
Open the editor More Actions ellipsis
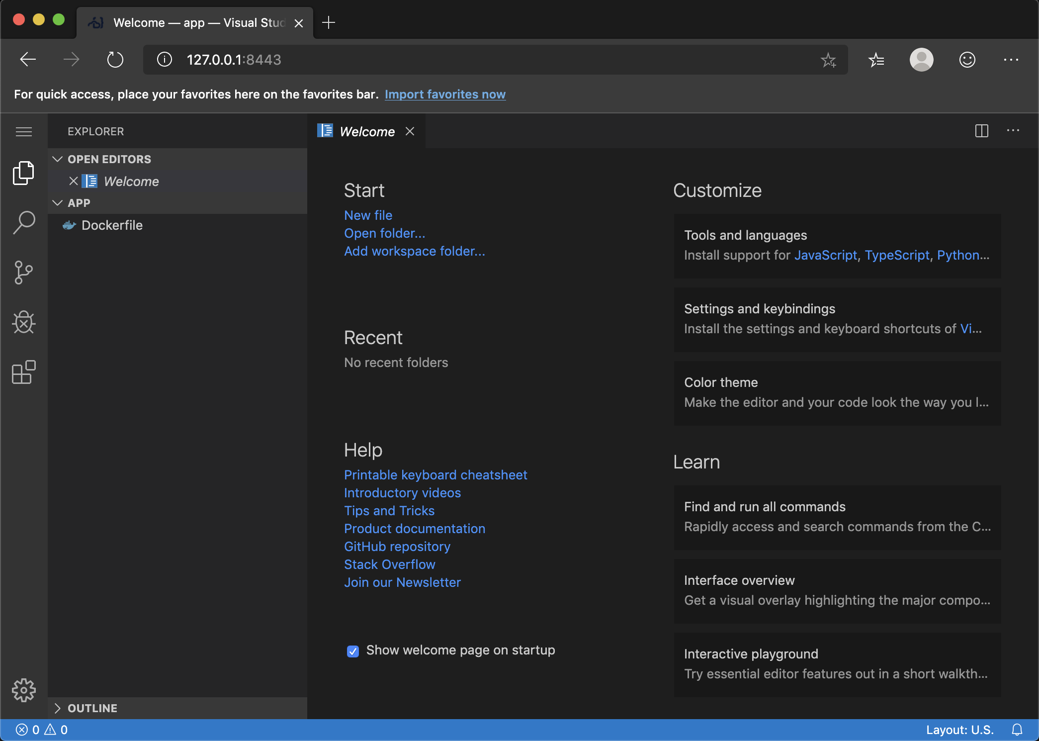tap(1013, 131)
